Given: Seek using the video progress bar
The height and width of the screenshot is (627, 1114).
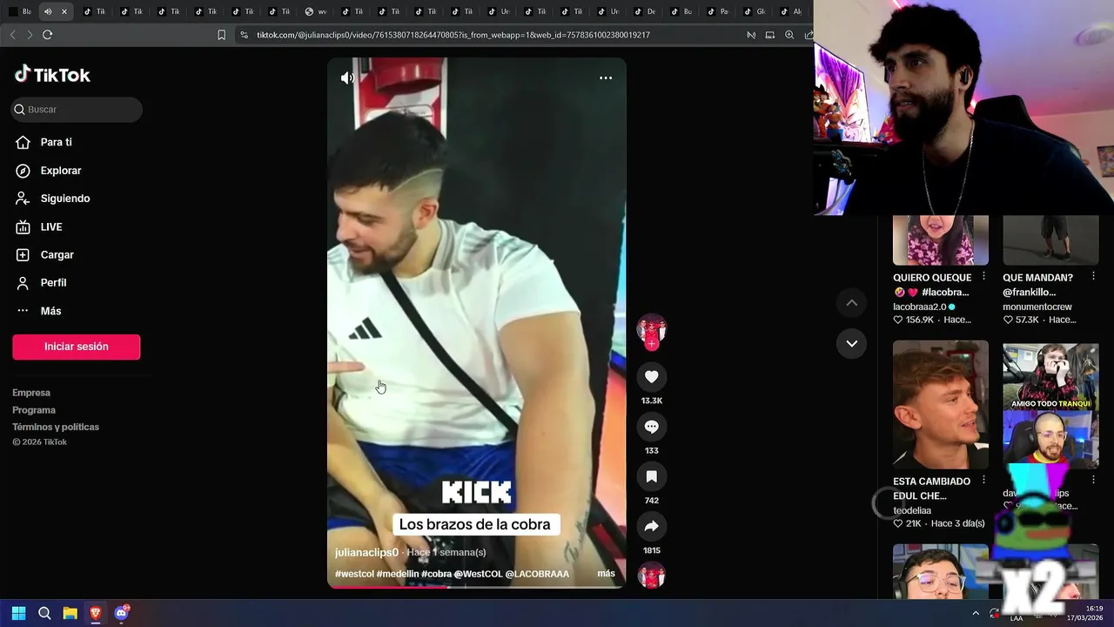Looking at the screenshot, I should 477,587.
